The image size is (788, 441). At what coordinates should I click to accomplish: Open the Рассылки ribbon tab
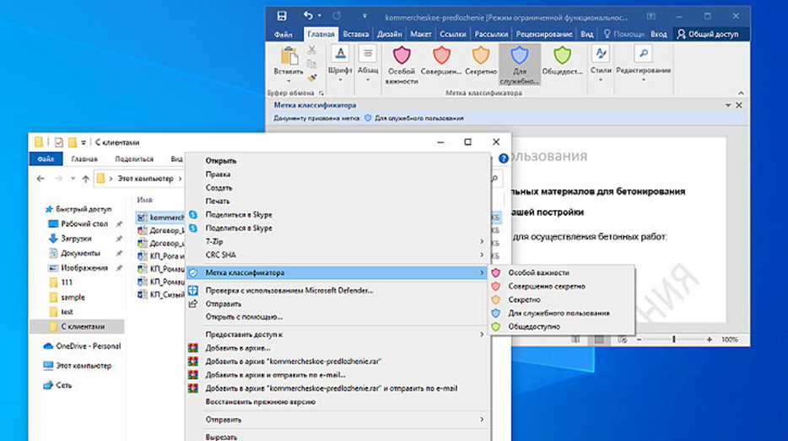[x=491, y=35]
